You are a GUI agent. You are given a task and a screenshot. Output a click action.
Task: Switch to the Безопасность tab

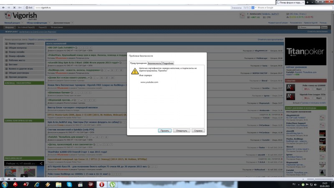[154, 64]
